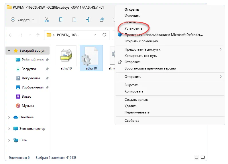Choose Открыть с помощью... menu entry

142,41
